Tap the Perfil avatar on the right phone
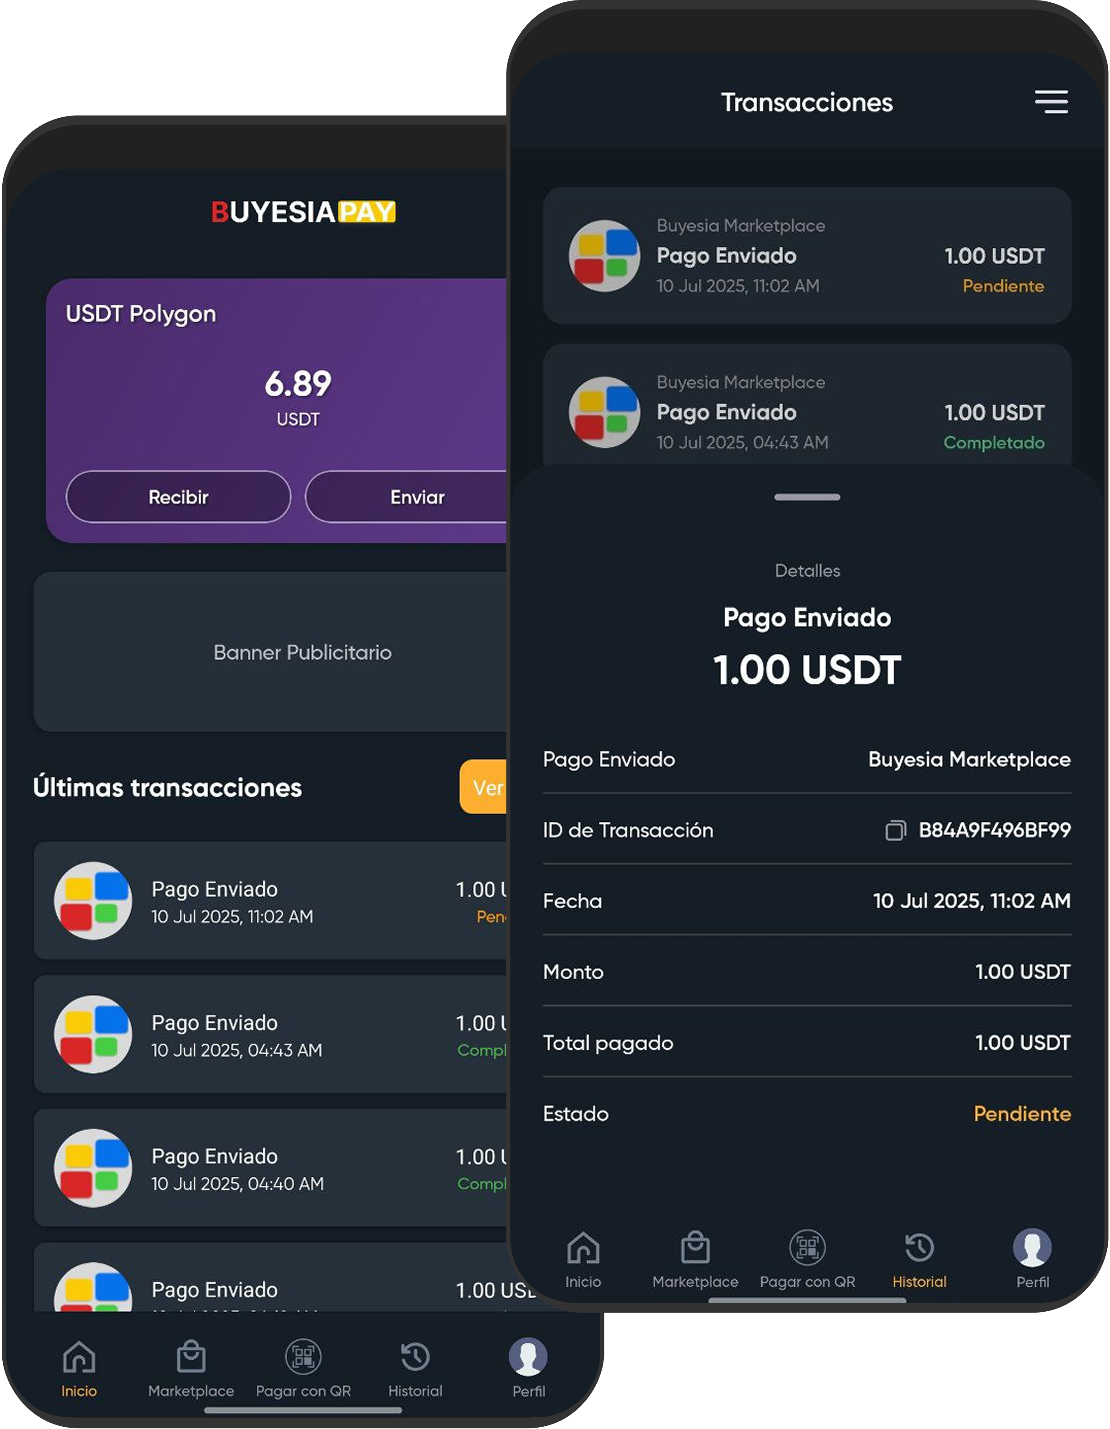 pyautogui.click(x=1032, y=1247)
